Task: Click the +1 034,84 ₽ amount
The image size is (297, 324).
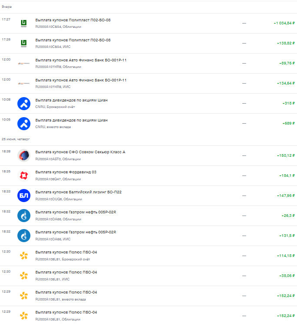Action: tap(284, 23)
